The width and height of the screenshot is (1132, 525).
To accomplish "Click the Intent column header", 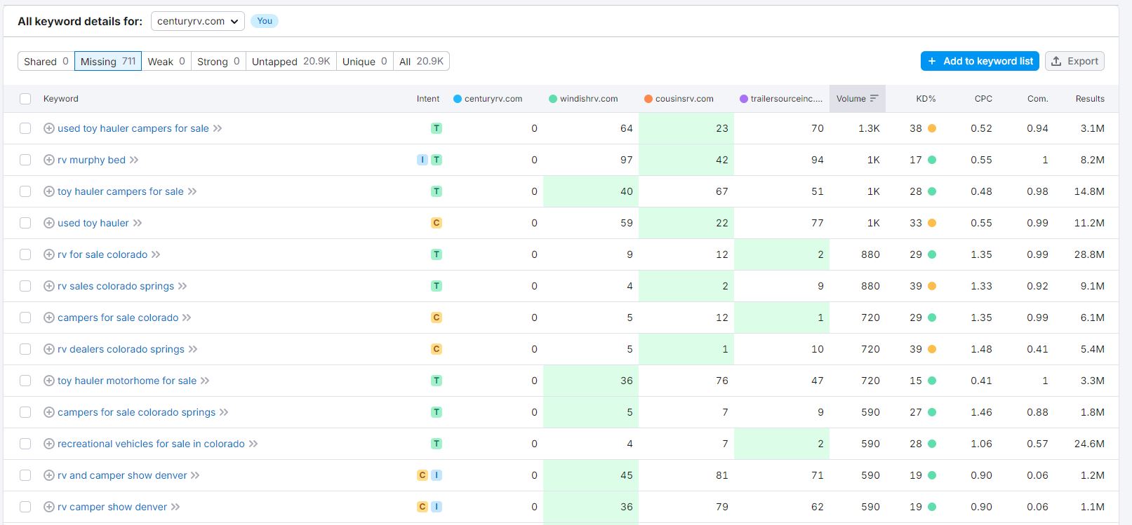I will click(x=428, y=99).
